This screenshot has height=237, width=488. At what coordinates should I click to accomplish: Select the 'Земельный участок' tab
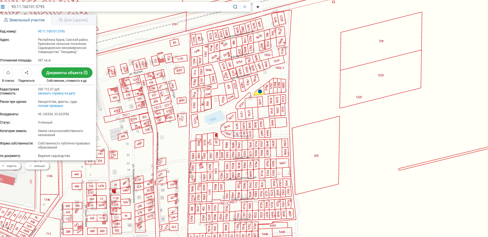pyautogui.click(x=24, y=20)
